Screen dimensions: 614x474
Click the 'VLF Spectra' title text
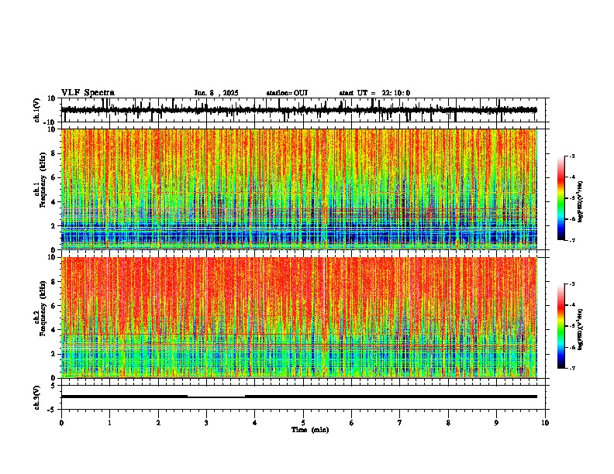point(88,93)
